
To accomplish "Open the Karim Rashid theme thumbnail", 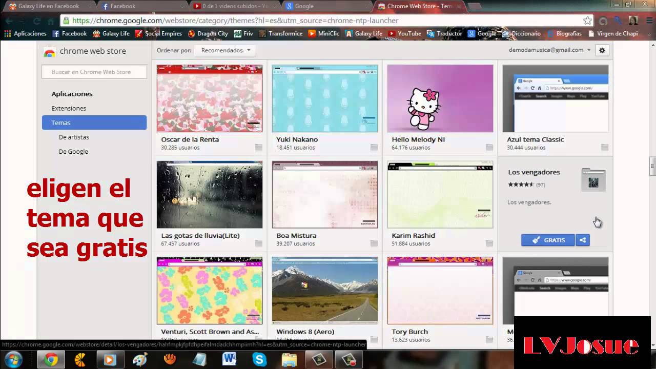I will [x=440, y=195].
